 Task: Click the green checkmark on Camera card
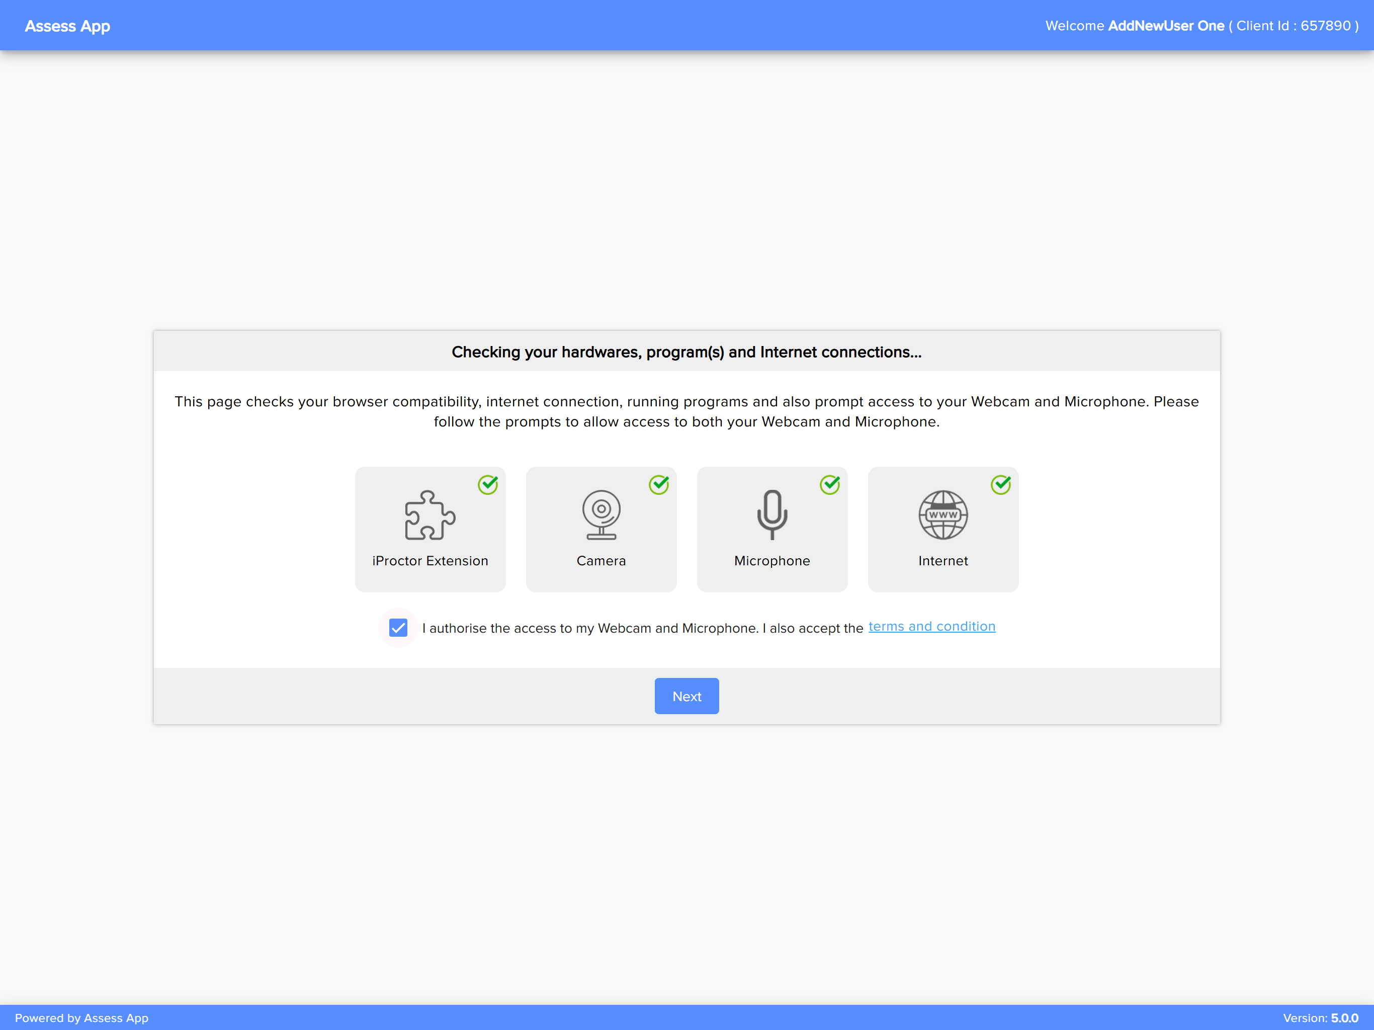(x=659, y=484)
